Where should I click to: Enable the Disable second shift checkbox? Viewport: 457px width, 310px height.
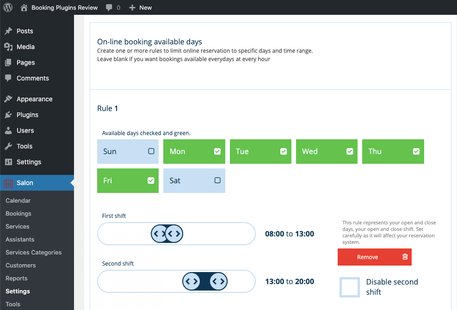(349, 287)
